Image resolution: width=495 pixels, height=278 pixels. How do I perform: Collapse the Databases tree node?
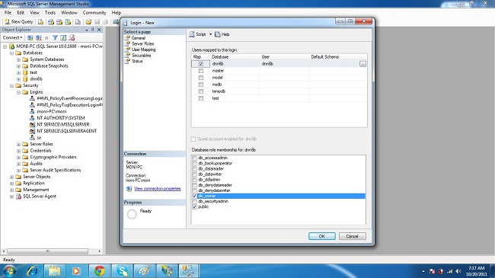click(x=11, y=53)
